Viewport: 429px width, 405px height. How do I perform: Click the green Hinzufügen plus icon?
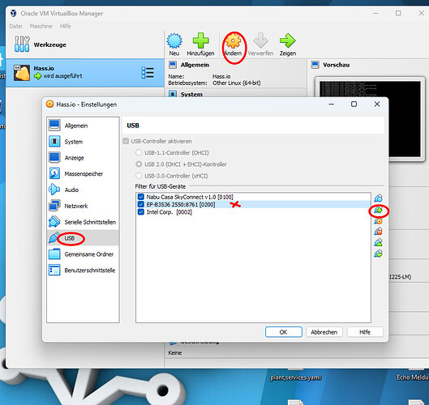point(200,40)
